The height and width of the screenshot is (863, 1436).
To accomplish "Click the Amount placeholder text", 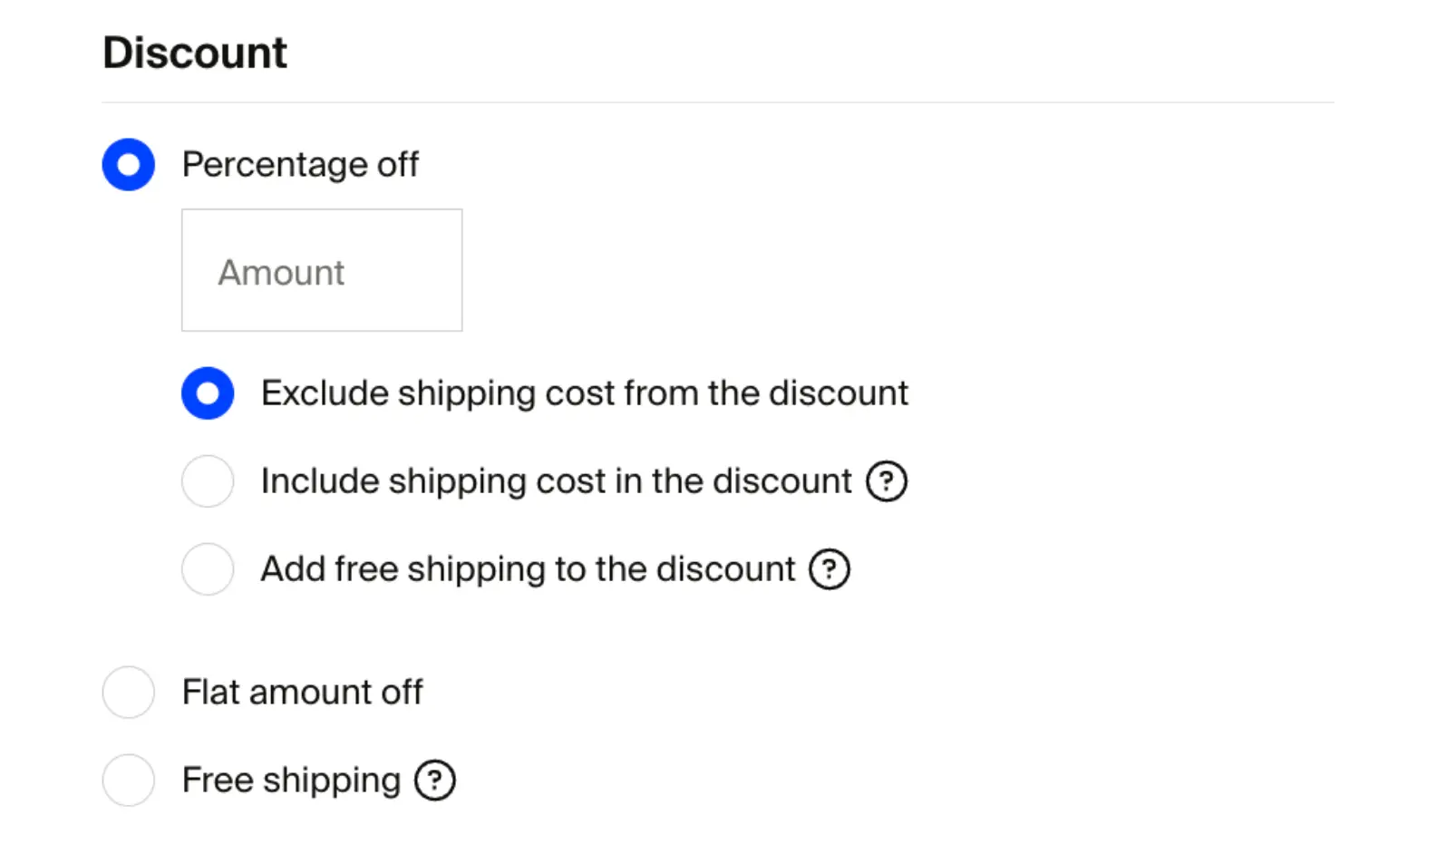I will coord(281,272).
